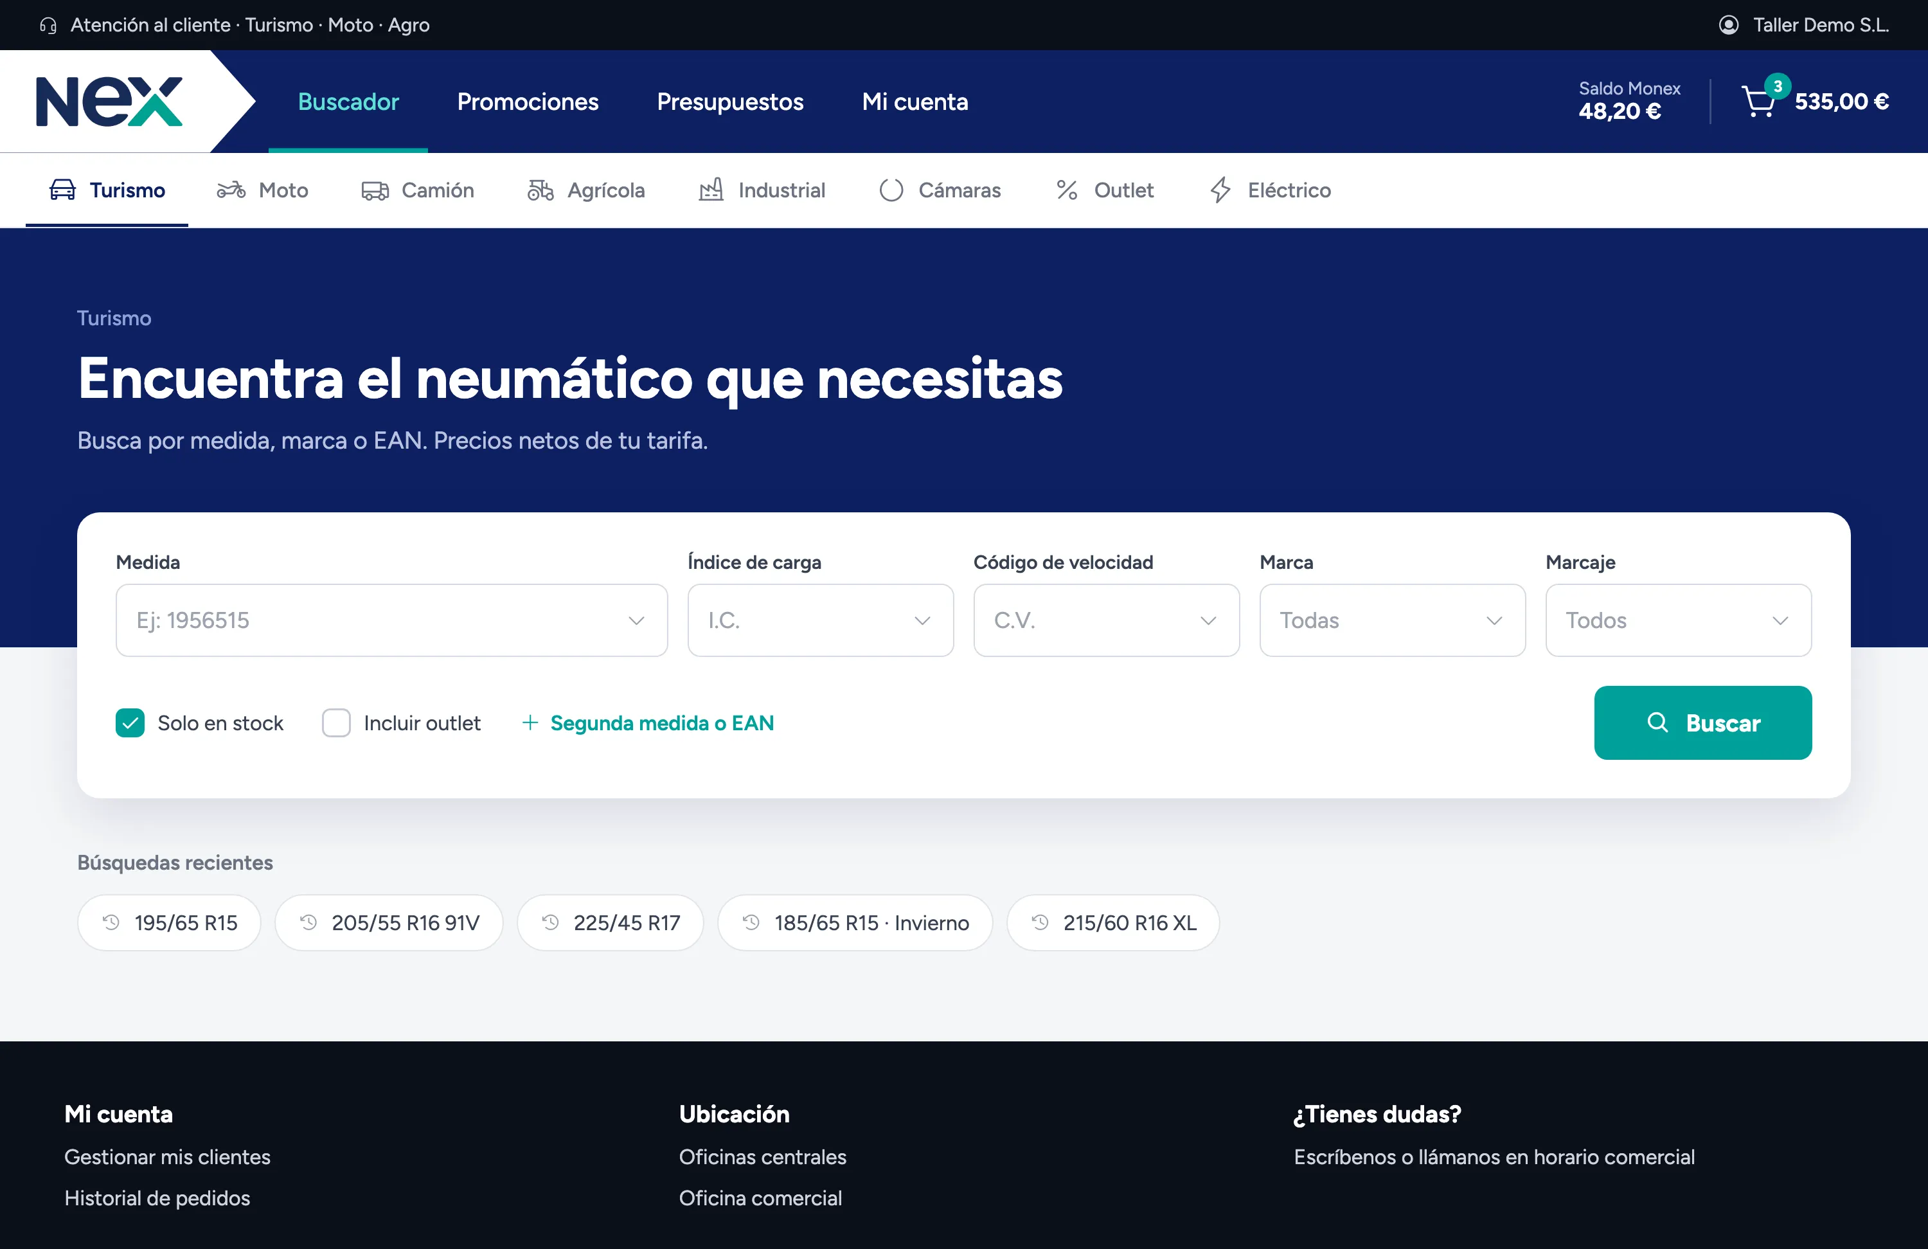The width and height of the screenshot is (1928, 1249).
Task: Click the Medida input field
Action: [391, 620]
